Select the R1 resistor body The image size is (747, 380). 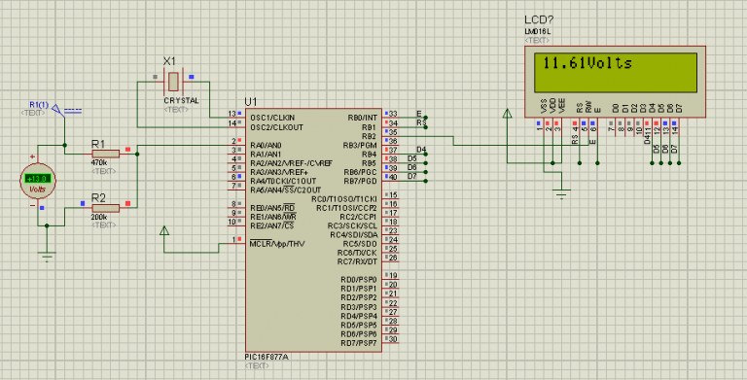105,154
